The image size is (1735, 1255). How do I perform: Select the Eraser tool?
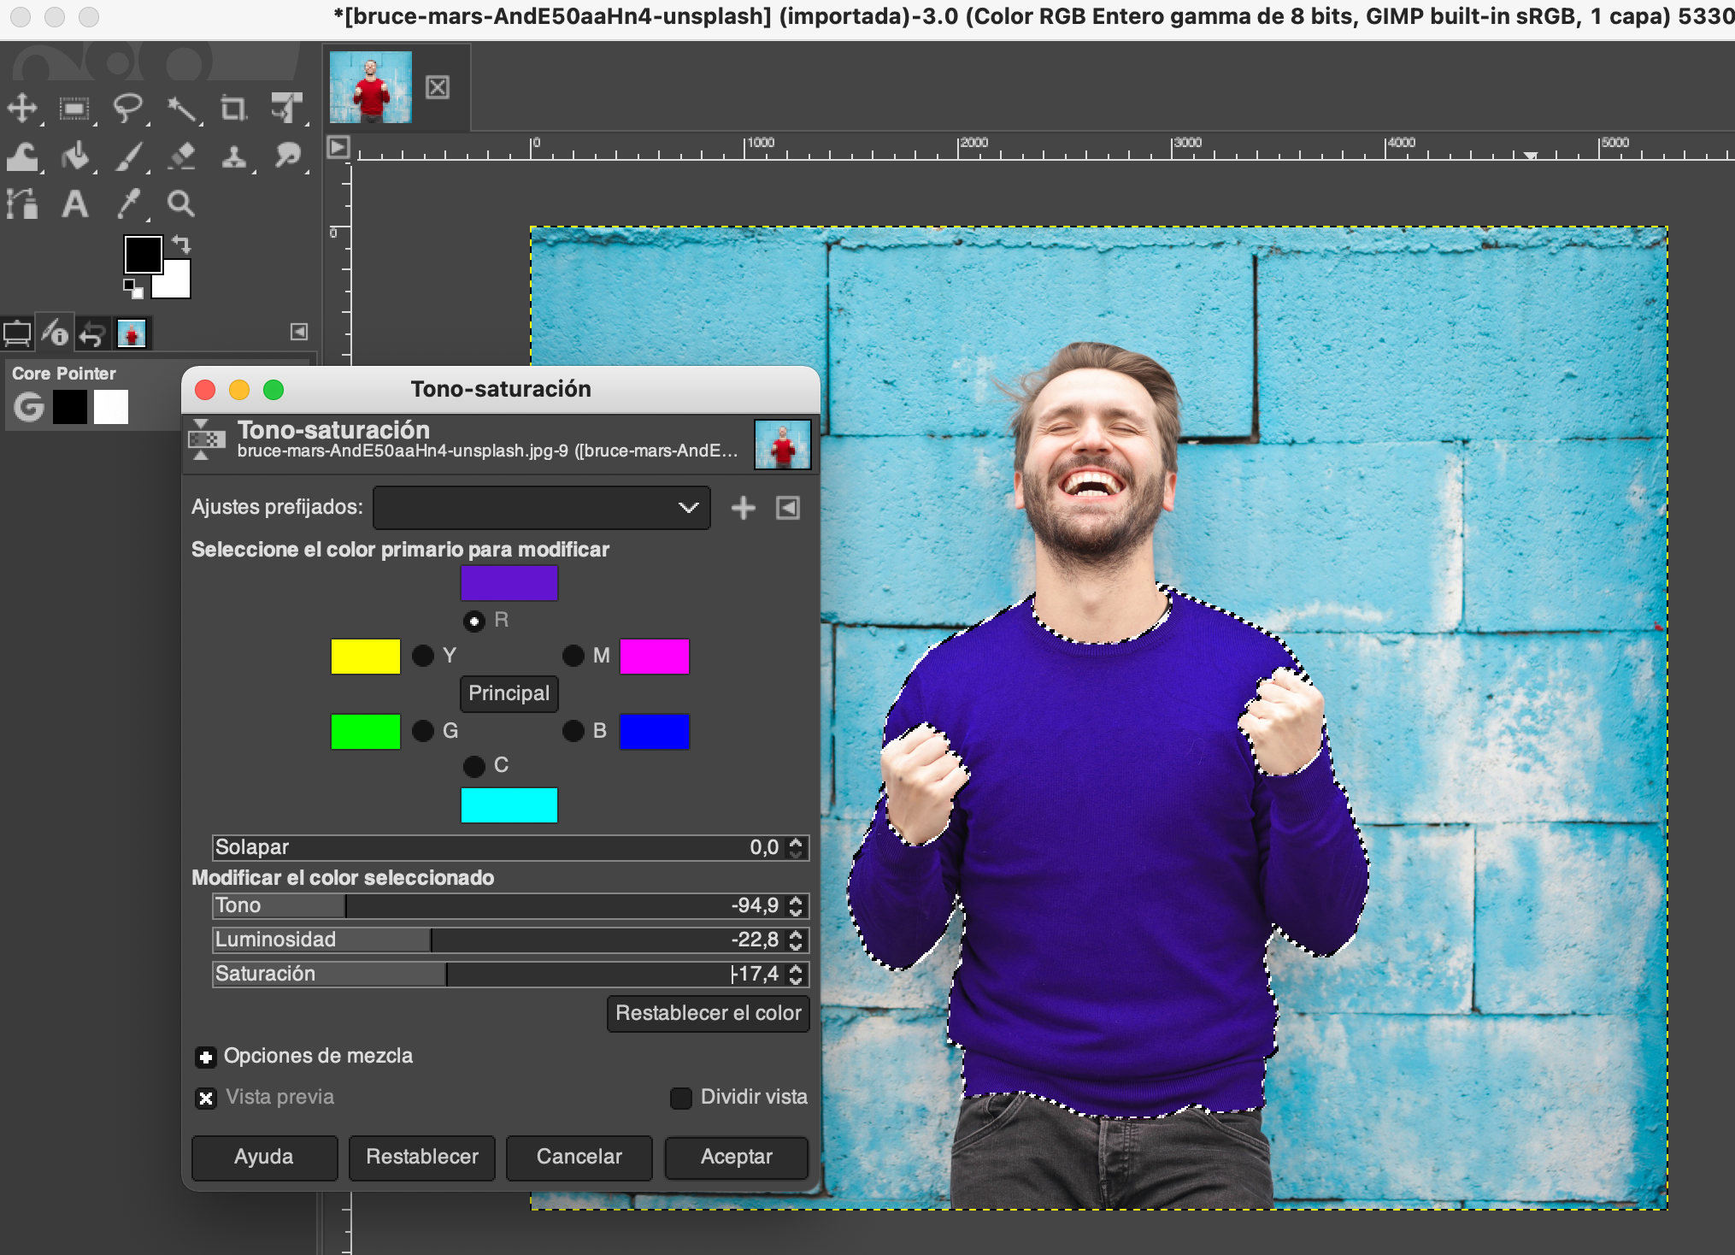pyautogui.click(x=181, y=156)
